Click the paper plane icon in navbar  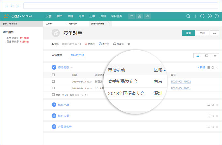[x=148, y=16]
